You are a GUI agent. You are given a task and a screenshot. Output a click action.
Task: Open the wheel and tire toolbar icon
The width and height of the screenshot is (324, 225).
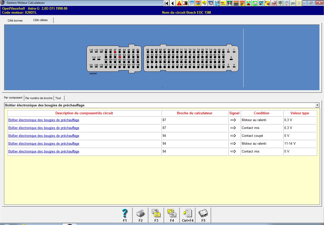point(211,3)
